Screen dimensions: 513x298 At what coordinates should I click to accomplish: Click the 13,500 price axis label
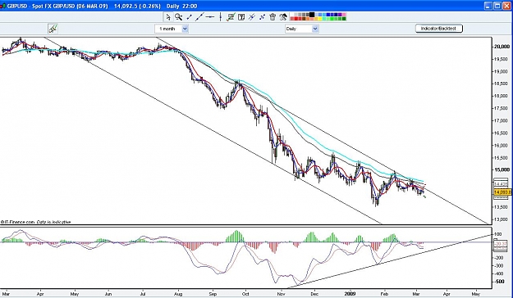click(x=502, y=207)
